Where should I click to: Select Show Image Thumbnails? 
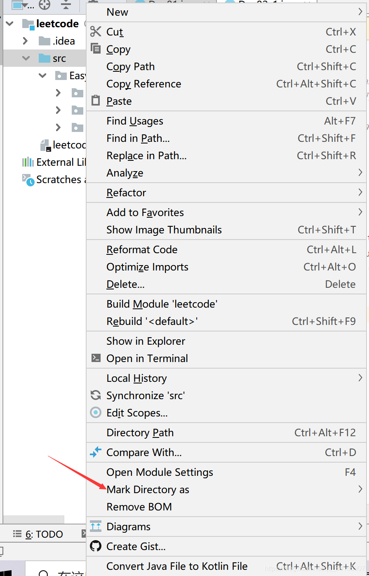pyautogui.click(x=226, y=230)
